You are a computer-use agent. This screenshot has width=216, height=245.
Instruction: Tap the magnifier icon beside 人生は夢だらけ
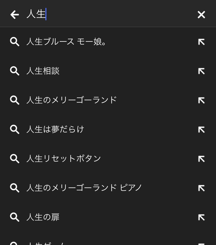[15, 130]
